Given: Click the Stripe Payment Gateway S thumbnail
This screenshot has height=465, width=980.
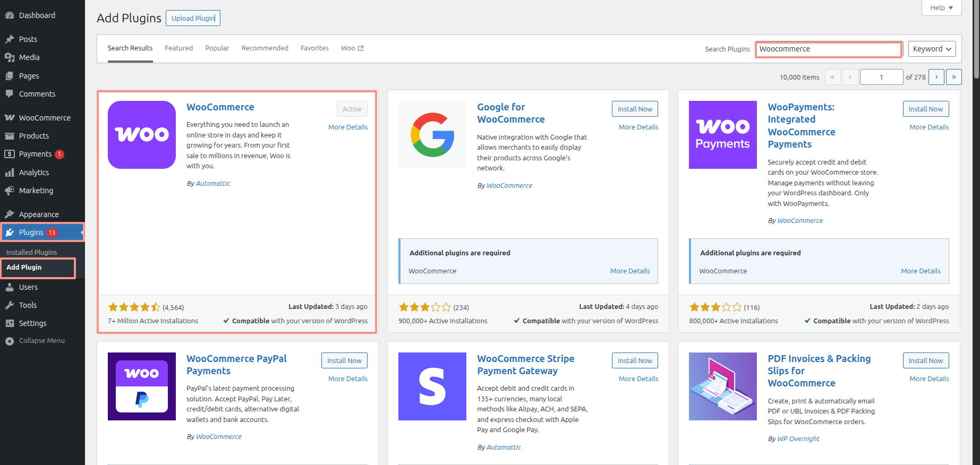Looking at the screenshot, I should (x=432, y=386).
